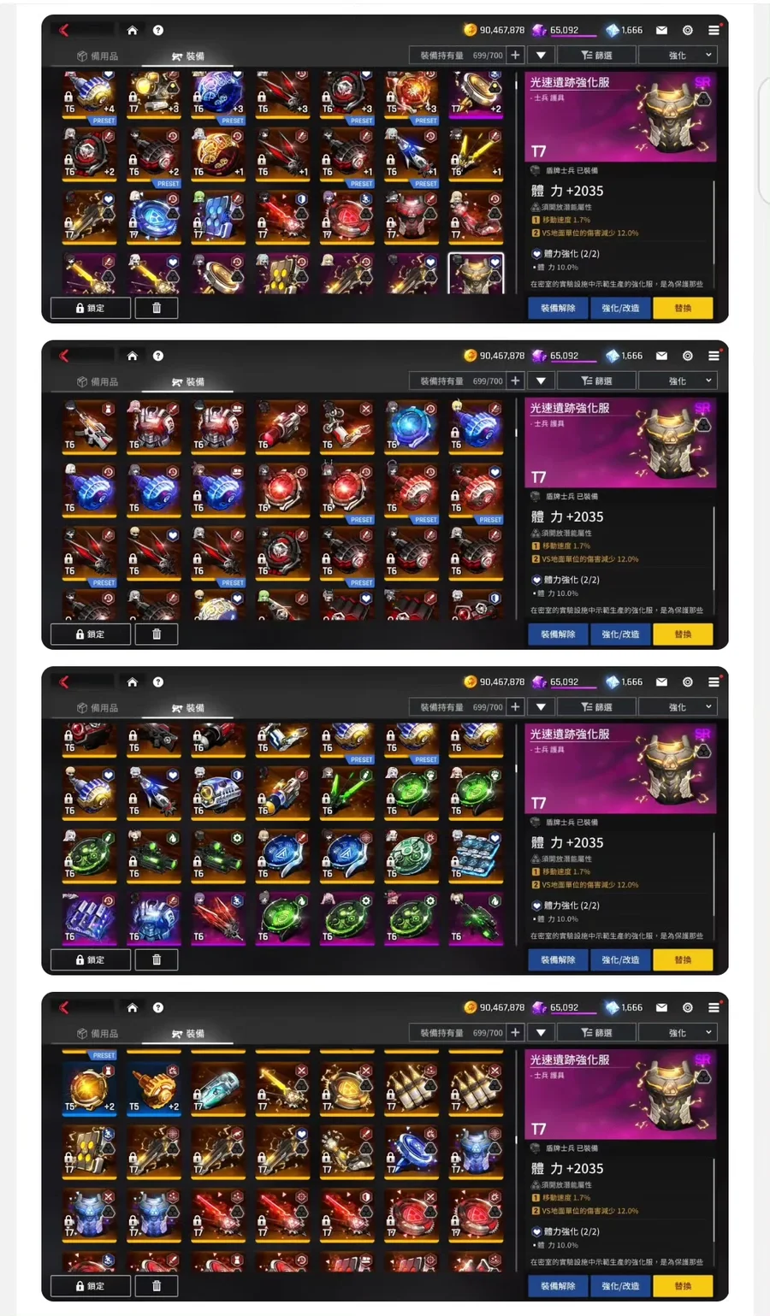The image size is (770, 1316).
Task: Click the yellow 替換 button in the topmost panel
Action: point(683,308)
